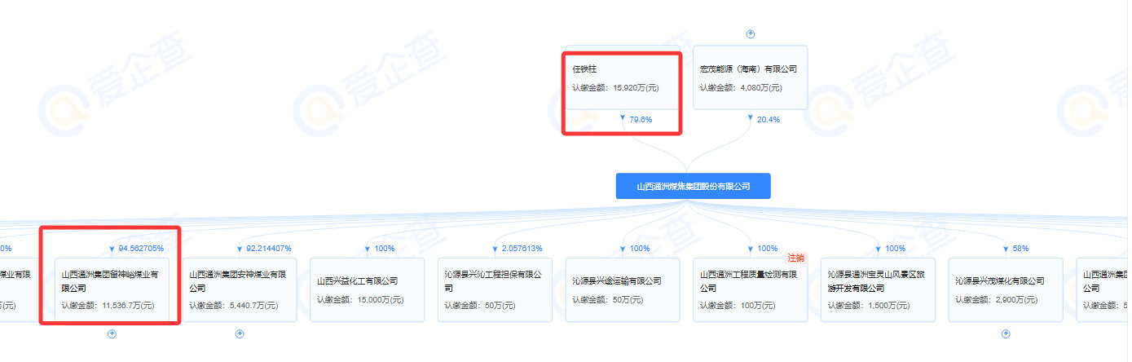Expand shareholders above 宏茂能源（海南）有限公司

(x=751, y=34)
